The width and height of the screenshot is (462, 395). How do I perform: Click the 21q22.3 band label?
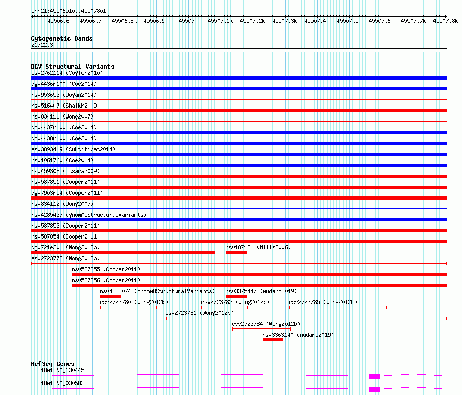pos(42,45)
